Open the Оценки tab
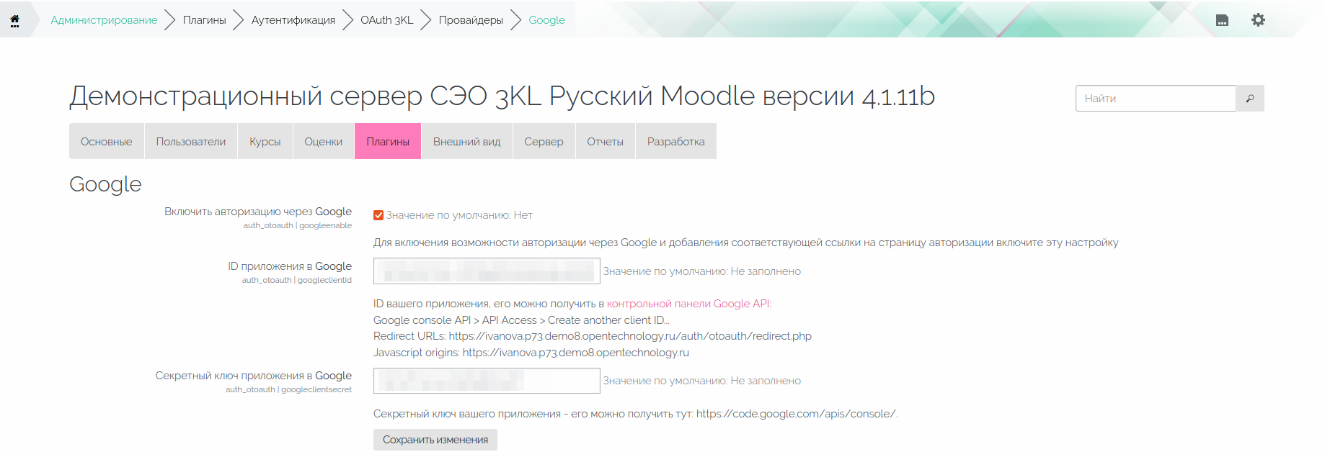 [x=324, y=141]
